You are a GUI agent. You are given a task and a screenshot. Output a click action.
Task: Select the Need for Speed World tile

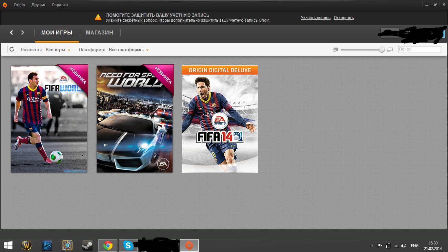pos(134,119)
